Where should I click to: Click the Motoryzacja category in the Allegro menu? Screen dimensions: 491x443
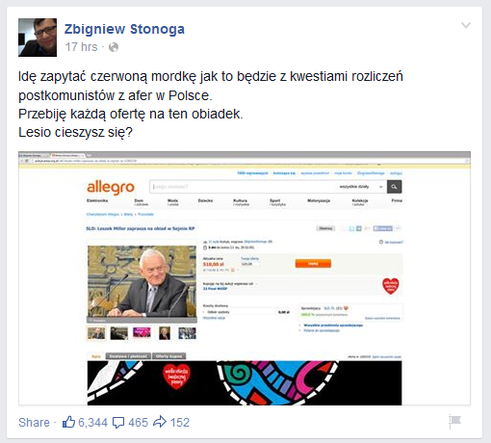coord(319,200)
